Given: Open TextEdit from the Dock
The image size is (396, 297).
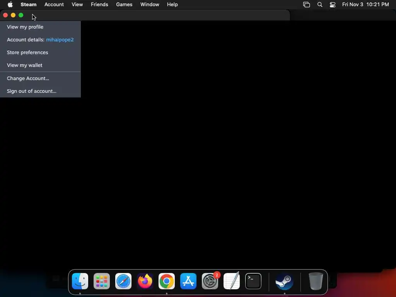Looking at the screenshot, I should coord(232,281).
